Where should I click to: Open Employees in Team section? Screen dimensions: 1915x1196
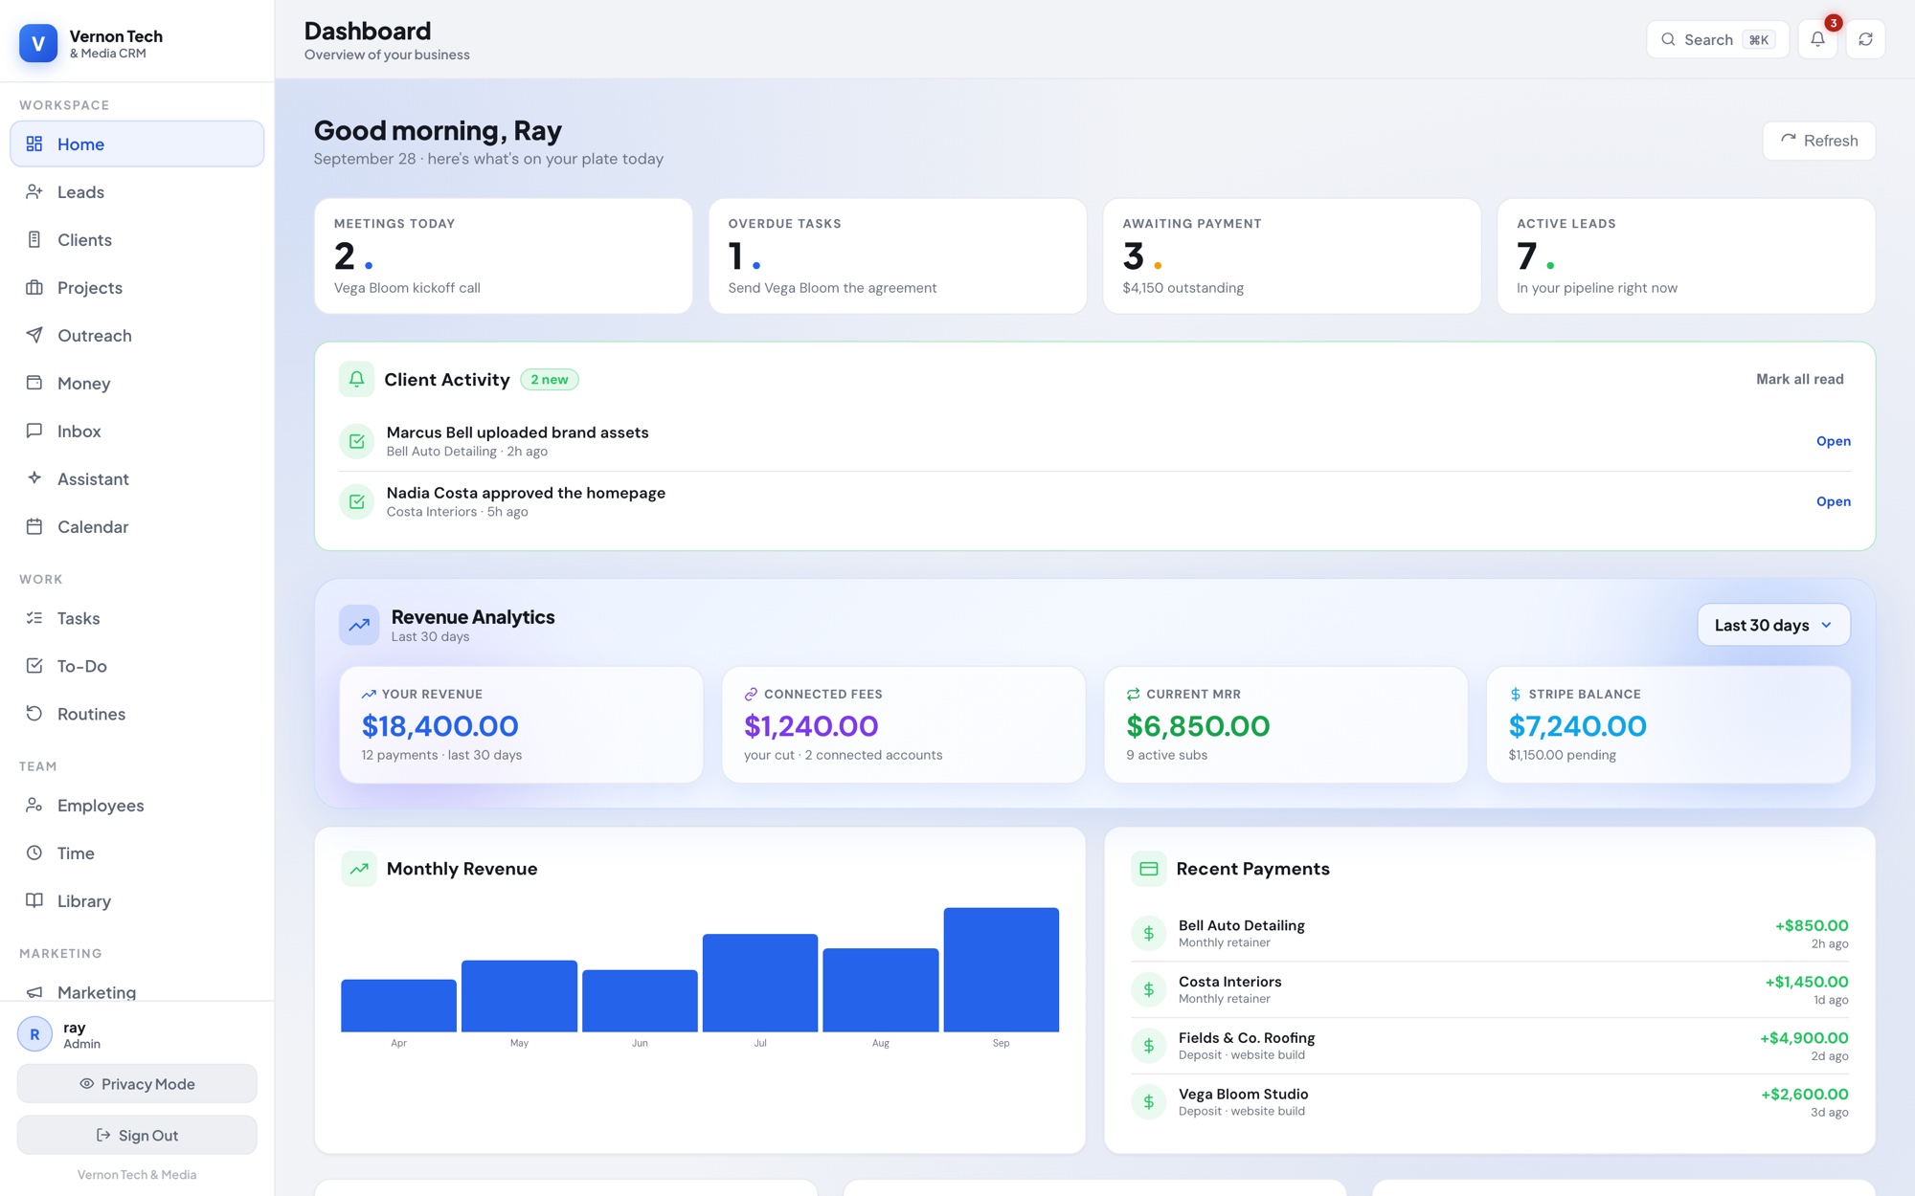point(137,806)
